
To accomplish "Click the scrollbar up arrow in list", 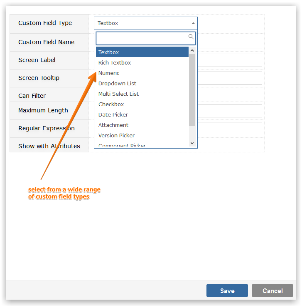I will 192,50.
